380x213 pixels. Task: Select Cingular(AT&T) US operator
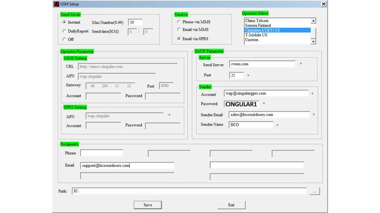[x=277, y=30]
